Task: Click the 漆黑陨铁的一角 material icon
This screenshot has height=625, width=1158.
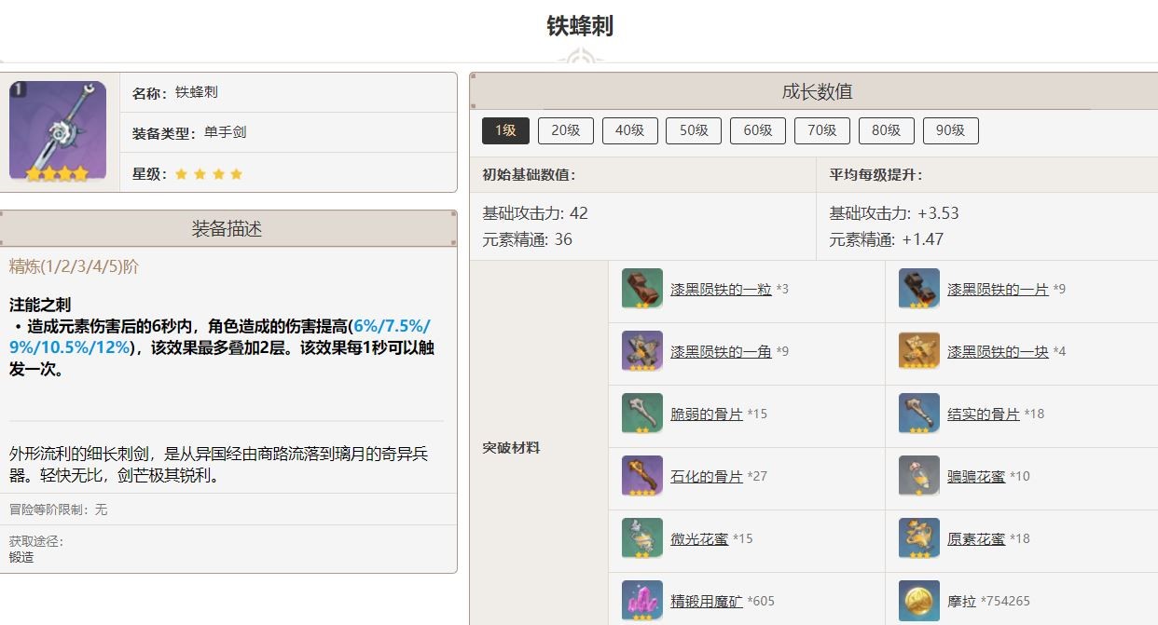Action: (x=642, y=351)
